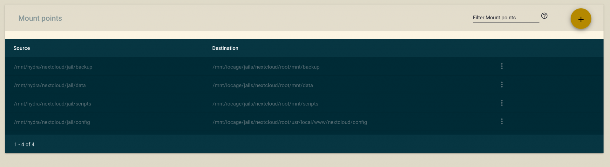Click the cream-colored strip below the title bar
The width and height of the screenshot is (610, 167).
point(304,35)
